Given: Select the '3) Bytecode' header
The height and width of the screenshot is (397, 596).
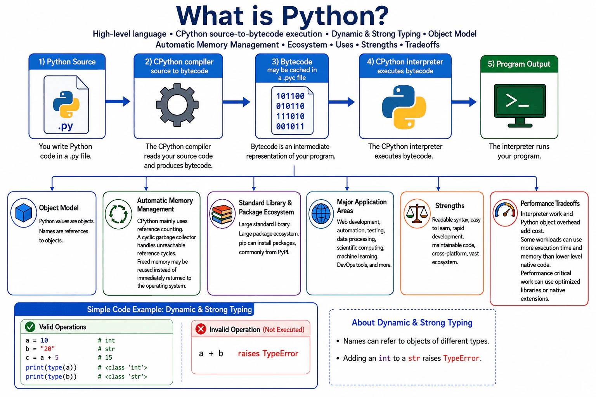Looking at the screenshot, I should click(x=292, y=69).
